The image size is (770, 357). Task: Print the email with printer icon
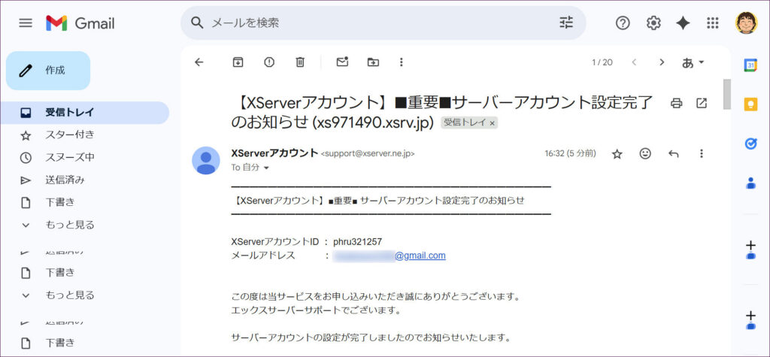click(676, 103)
